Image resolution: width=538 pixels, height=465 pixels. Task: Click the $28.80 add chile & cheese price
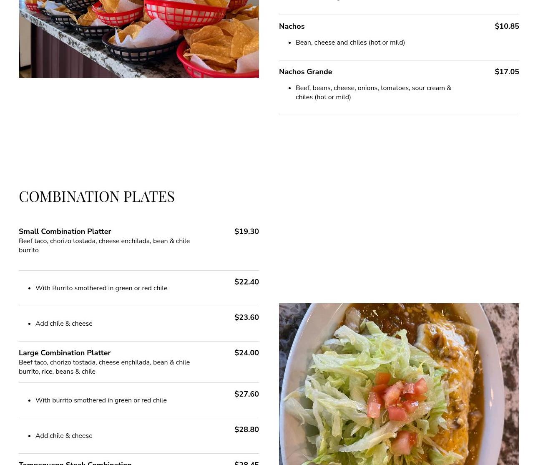[246, 430]
